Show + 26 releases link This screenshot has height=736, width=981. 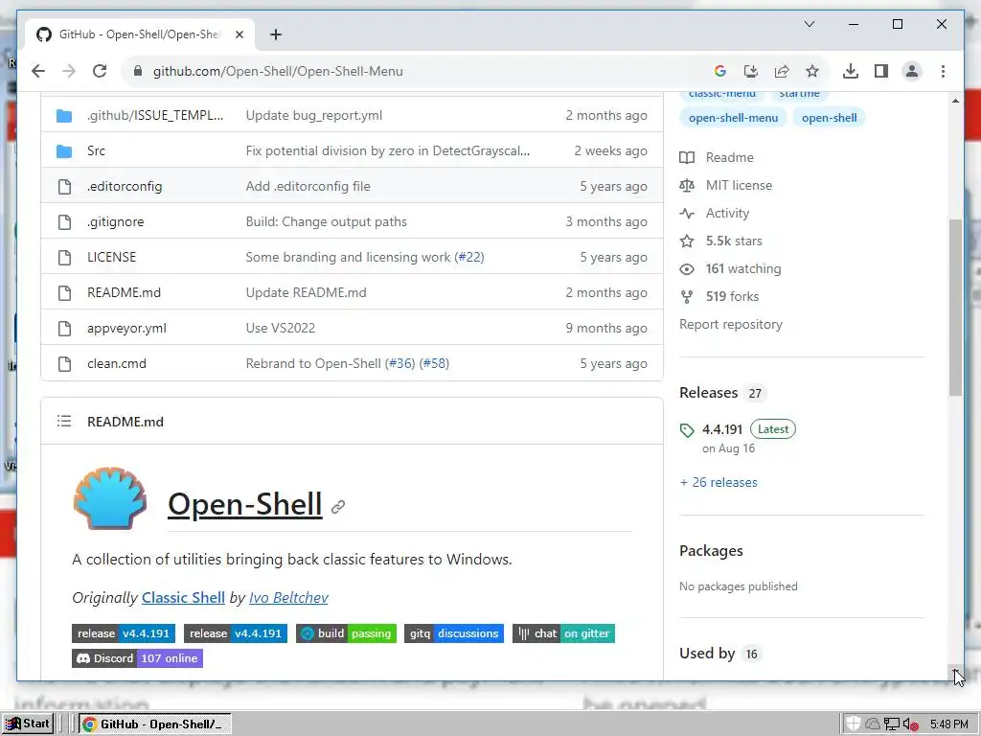(x=719, y=483)
